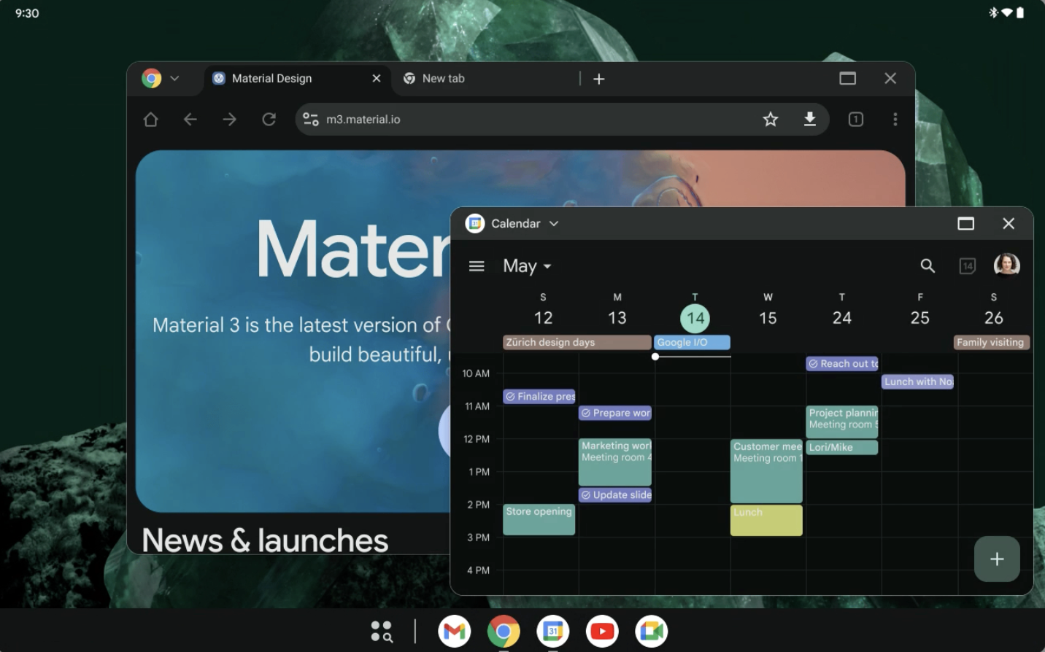Screen dimensions: 1045x652
Task: Open Google I/O all-day event
Action: click(x=693, y=342)
